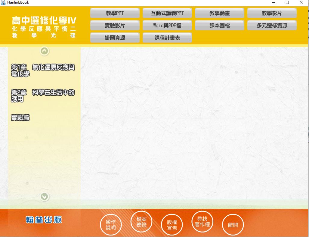Click the 操作說明 circular icon
This screenshot has width=309, height=237.
tap(111, 225)
